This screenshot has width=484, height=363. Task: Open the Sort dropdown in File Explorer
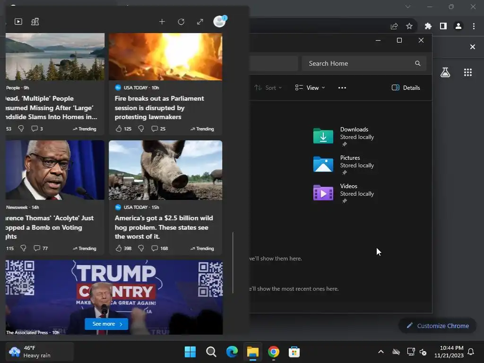tap(268, 87)
